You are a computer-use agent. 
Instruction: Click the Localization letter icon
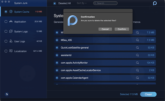[x=11, y=51]
